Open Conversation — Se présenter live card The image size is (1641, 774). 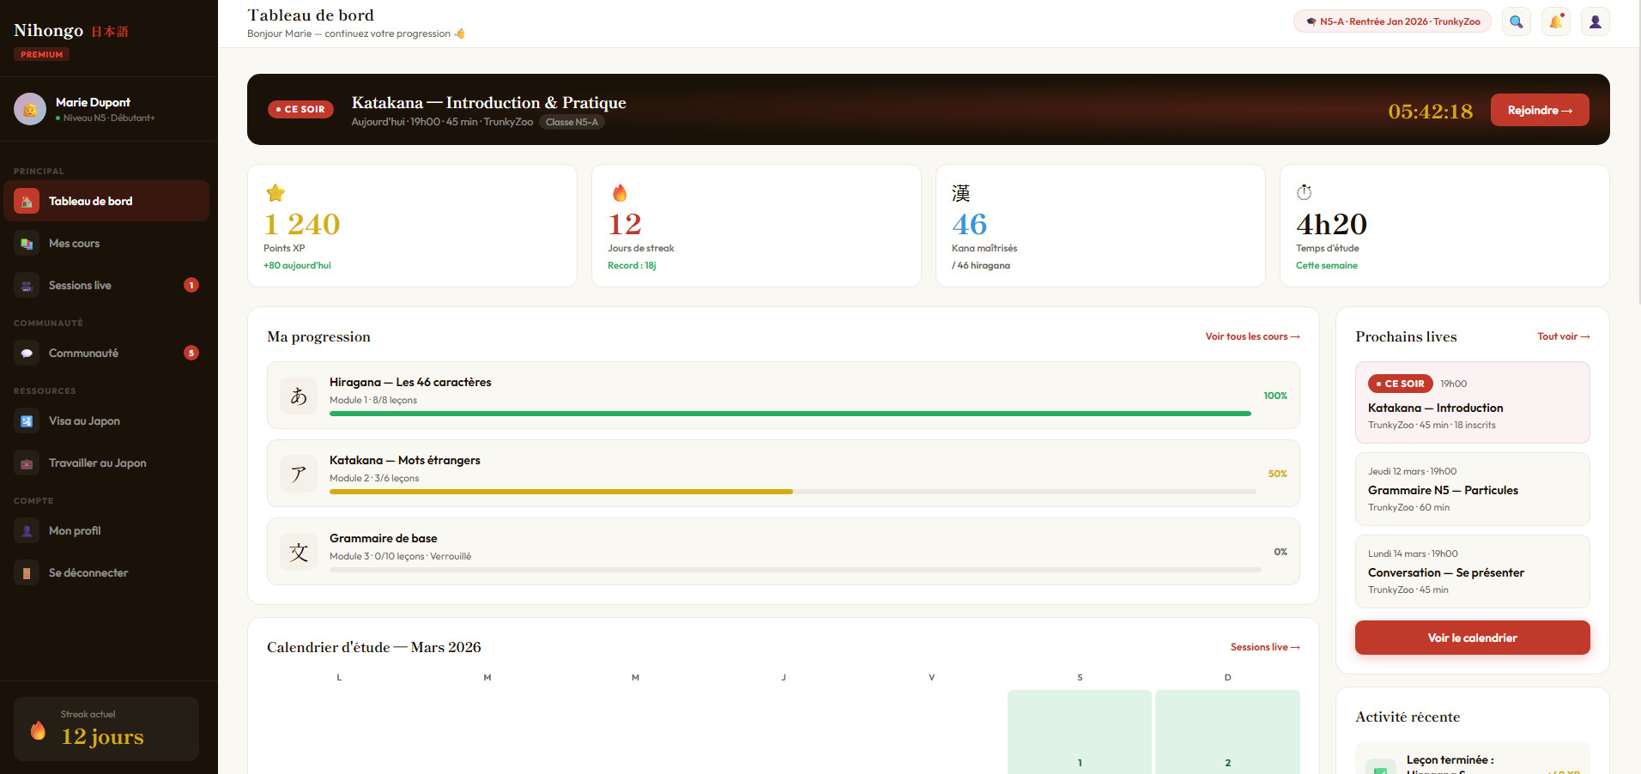click(1472, 571)
